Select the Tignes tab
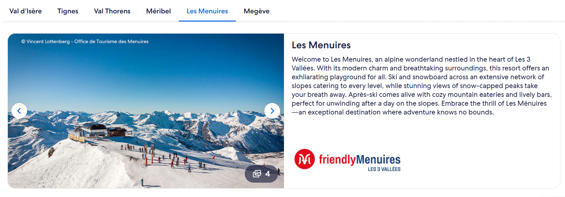Screen dimensions: 565x197 [x=68, y=11]
